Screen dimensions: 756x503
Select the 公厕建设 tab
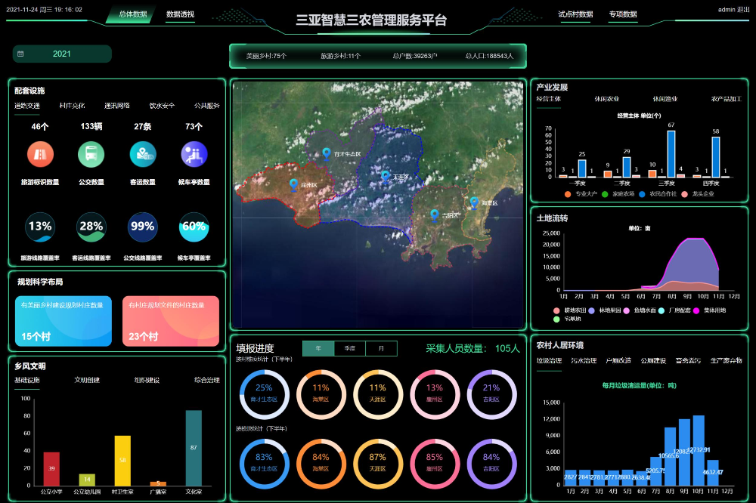[653, 360]
